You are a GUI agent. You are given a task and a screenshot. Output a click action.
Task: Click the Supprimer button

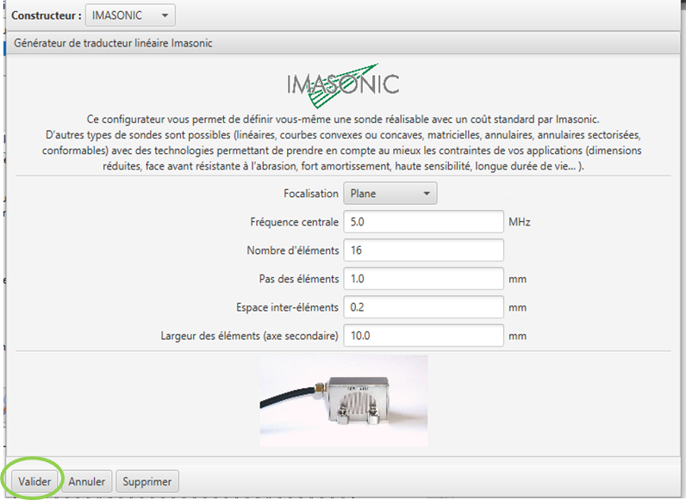click(x=147, y=481)
